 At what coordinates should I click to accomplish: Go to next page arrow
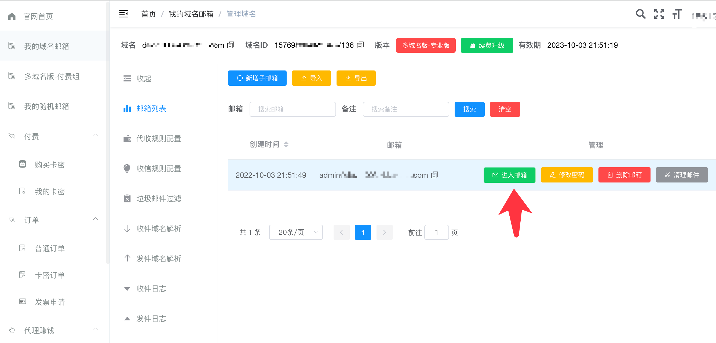(384, 232)
